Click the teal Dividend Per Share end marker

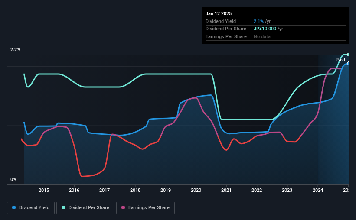point(348,55)
